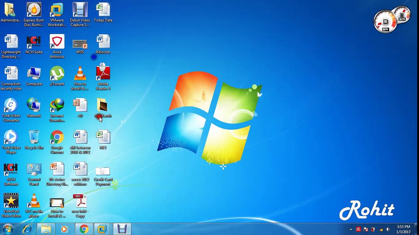Select Lightweight Directory Word document

pos(11,47)
